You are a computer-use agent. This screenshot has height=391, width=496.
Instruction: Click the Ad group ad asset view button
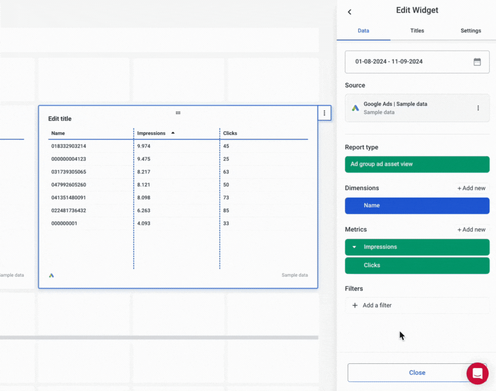(417, 165)
